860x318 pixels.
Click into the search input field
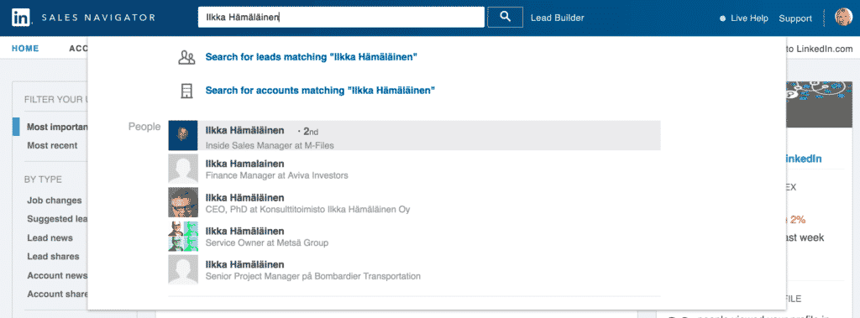click(341, 17)
